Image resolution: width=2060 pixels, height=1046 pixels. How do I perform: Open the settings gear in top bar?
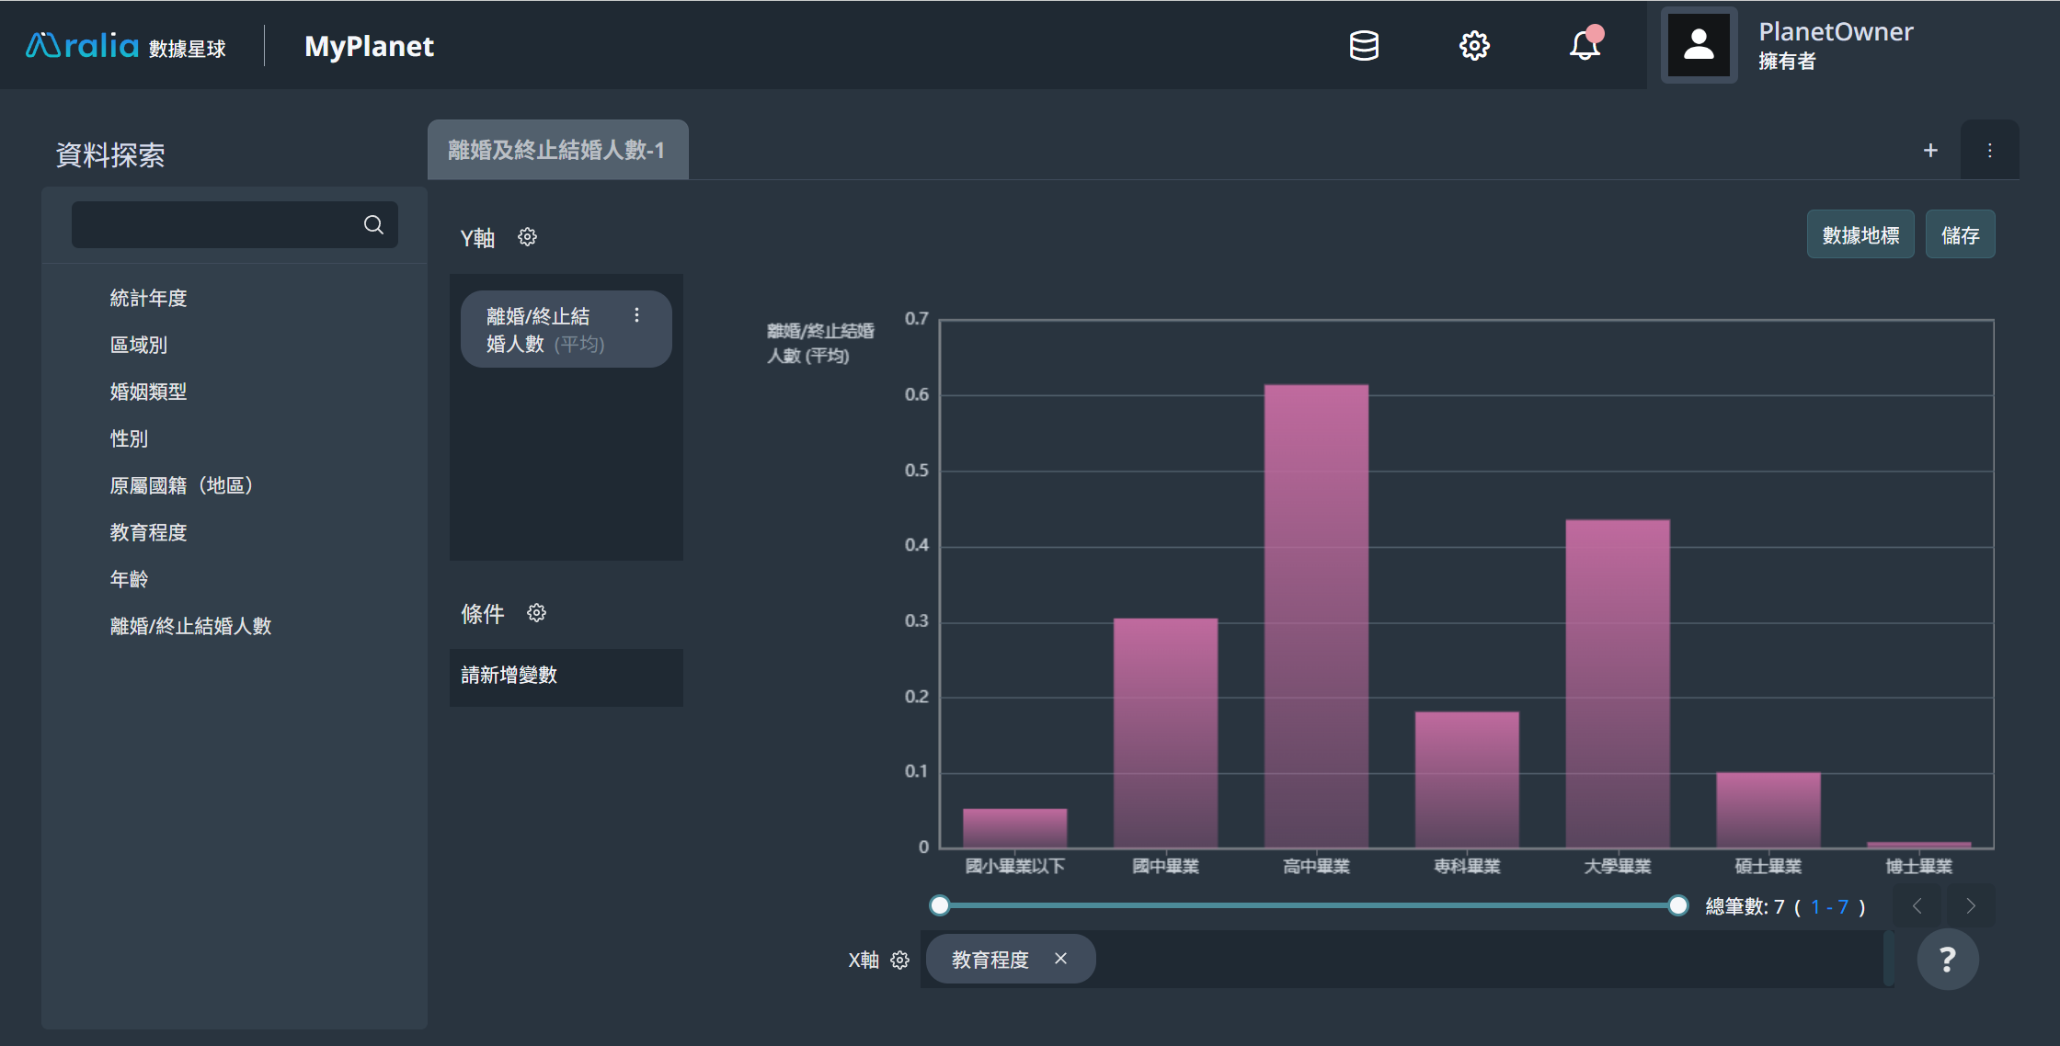pos(1474,45)
